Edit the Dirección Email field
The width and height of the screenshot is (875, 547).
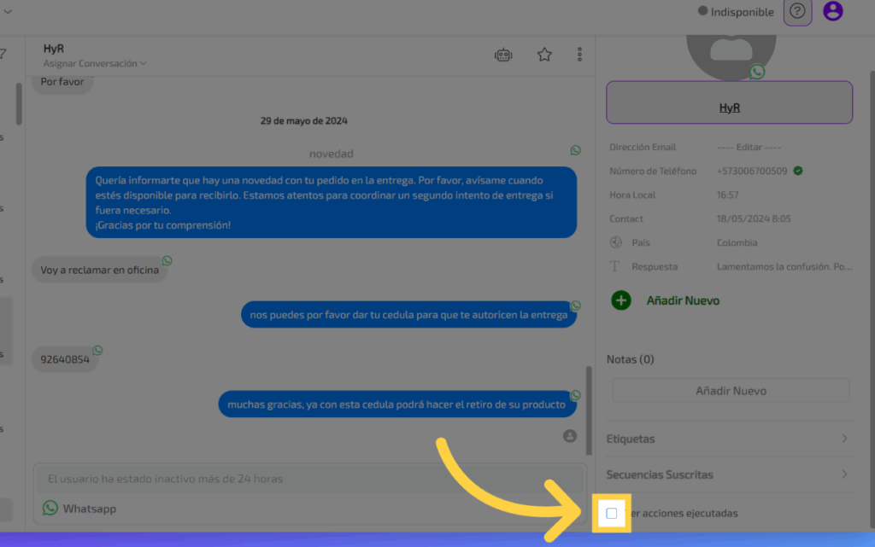pyautogui.click(x=749, y=147)
